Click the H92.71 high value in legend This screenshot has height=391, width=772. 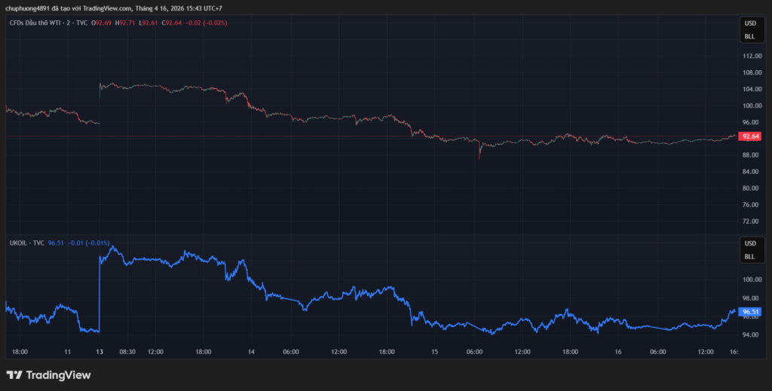pos(125,23)
